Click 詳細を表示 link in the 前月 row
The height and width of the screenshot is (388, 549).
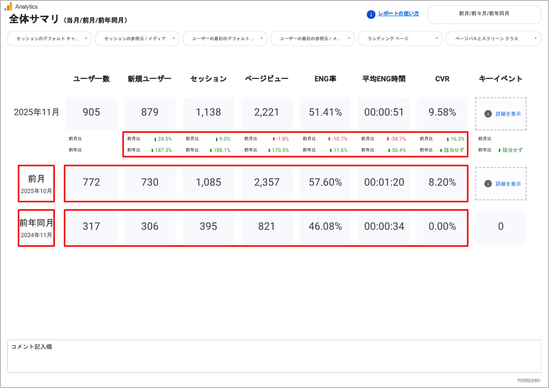[x=508, y=184]
